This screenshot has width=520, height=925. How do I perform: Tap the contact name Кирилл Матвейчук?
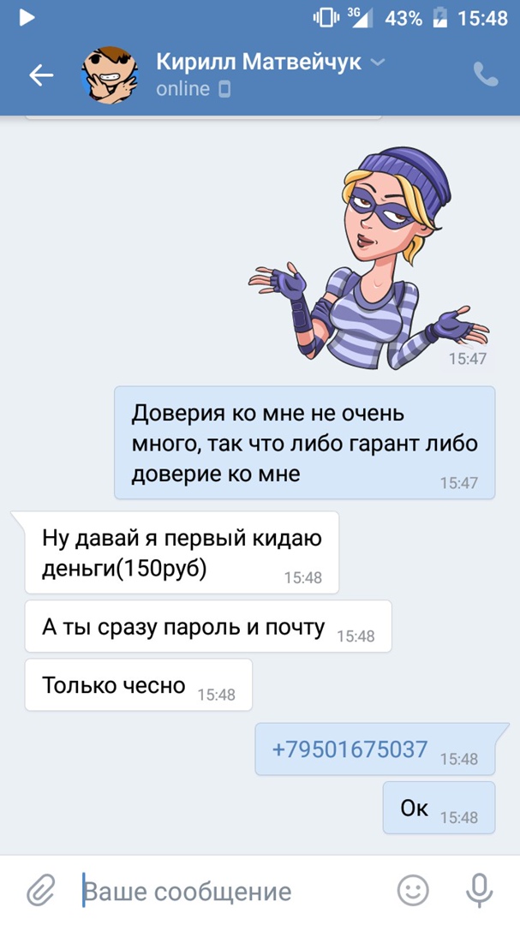pos(259,62)
